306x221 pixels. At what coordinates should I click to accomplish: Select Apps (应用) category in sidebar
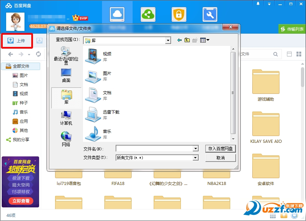click(x=20, y=121)
